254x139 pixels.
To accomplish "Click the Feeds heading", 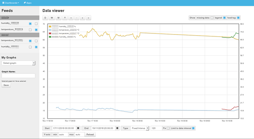I will pos(7,11).
